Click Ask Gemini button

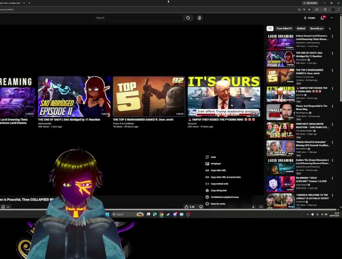[x=310, y=3]
